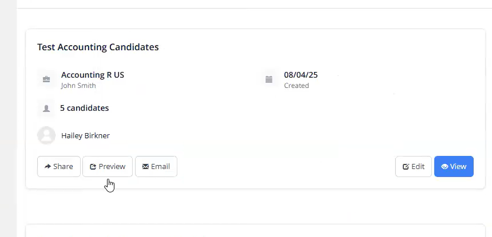Share the Test Accounting Candidates list
The image size is (492, 237).
pyautogui.click(x=59, y=167)
